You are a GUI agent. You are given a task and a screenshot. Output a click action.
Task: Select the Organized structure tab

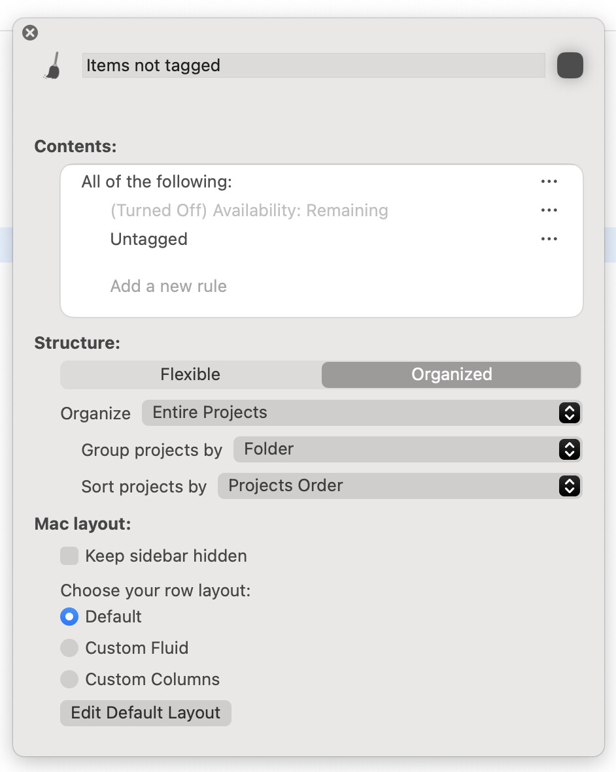tap(451, 375)
